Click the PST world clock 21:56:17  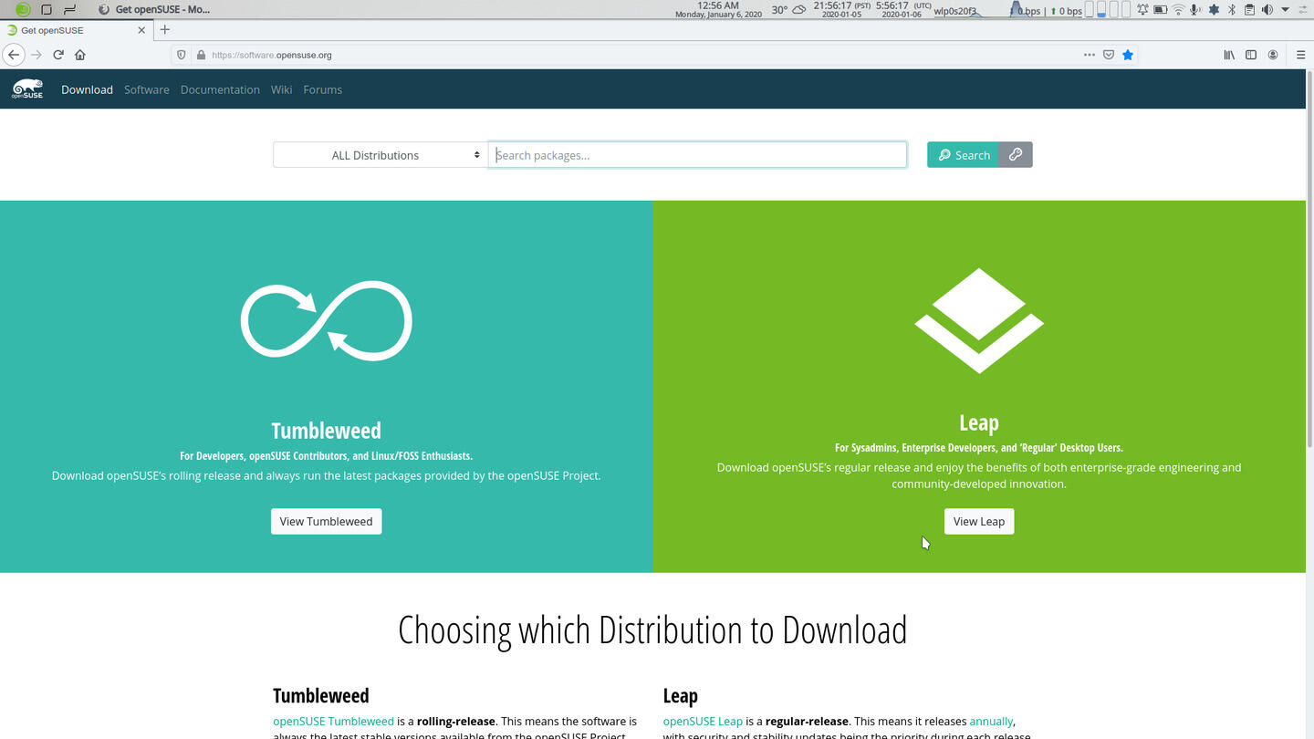pos(841,10)
